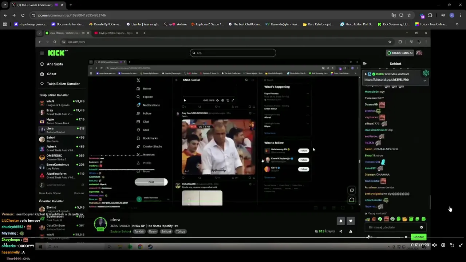
Task: Exit fullscreen with the collapse arrows icon
Action: tap(461, 245)
